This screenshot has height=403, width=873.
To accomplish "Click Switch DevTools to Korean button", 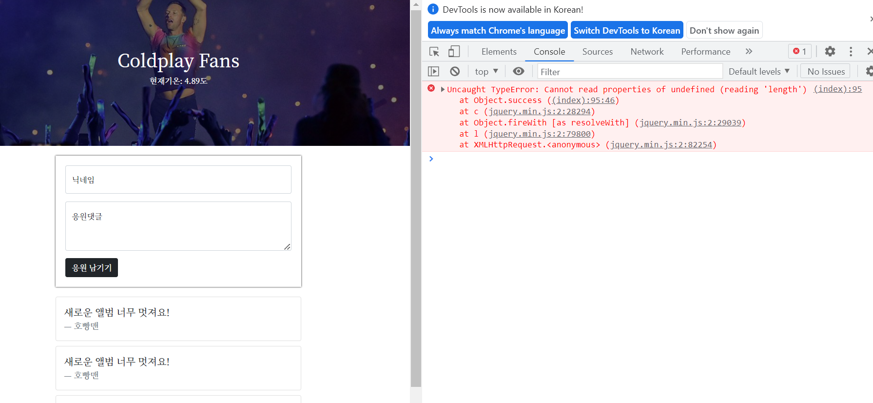I will [x=627, y=30].
